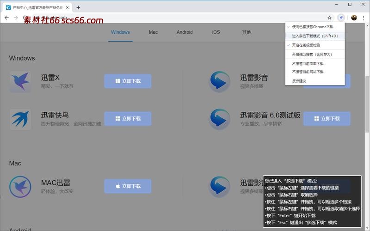Click the page vertical scrollbar thumb
The height and width of the screenshot is (231, 370).
(x=367, y=104)
